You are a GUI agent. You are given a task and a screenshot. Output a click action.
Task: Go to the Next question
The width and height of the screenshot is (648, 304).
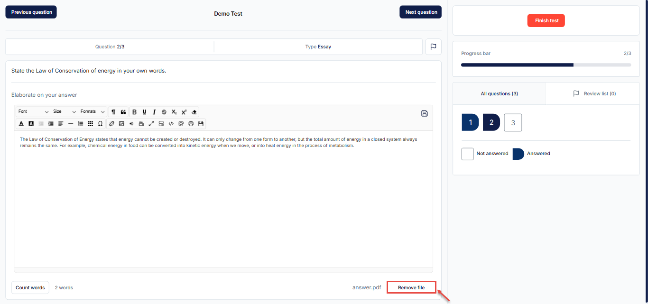pos(421,12)
